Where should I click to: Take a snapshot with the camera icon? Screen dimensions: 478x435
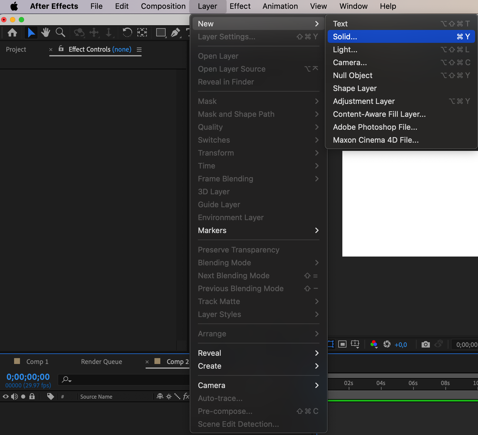(425, 344)
